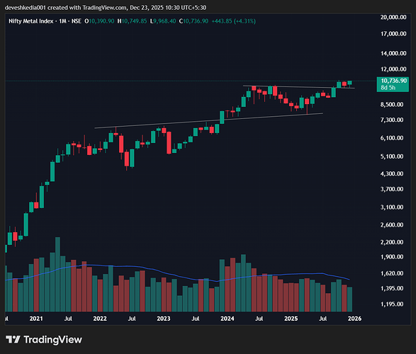Click the 2025 label on time axis
The height and width of the screenshot is (354, 416).
tap(291, 319)
